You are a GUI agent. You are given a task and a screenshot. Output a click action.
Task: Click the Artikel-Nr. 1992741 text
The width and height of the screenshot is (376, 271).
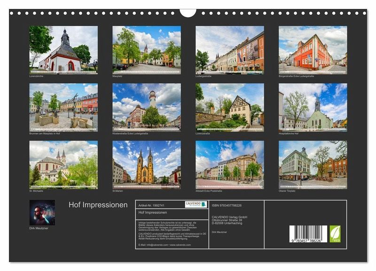coord(151,205)
